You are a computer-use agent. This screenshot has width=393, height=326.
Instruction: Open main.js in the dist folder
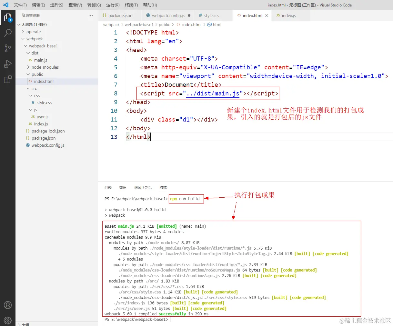[x=41, y=60]
